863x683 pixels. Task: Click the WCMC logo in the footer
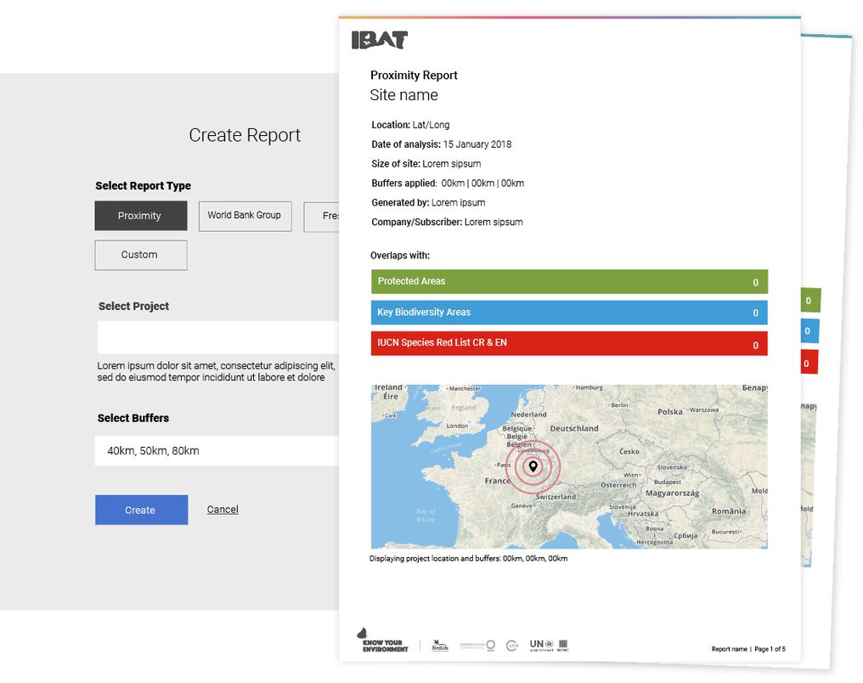point(563,645)
